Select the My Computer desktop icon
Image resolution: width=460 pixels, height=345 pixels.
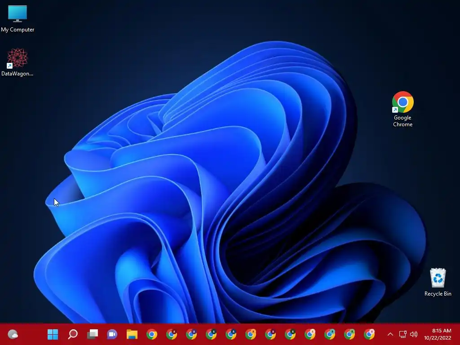pos(18,19)
